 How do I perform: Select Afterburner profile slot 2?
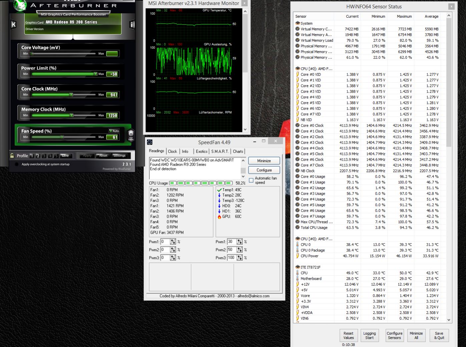[x=38, y=156]
